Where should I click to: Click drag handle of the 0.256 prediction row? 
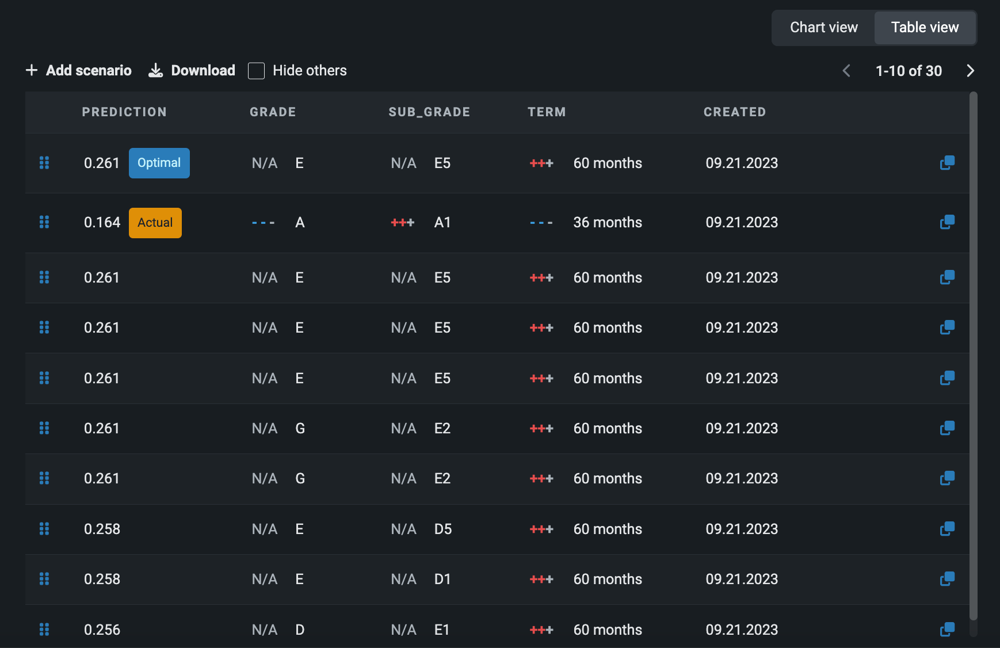click(44, 630)
